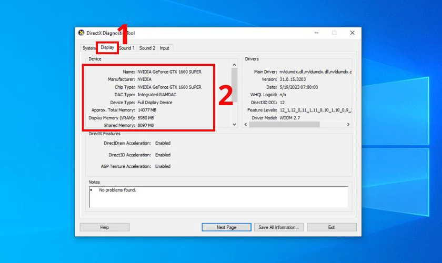
Task: Click the Drivers horizontal scrollbar thumb
Action: coord(284,124)
